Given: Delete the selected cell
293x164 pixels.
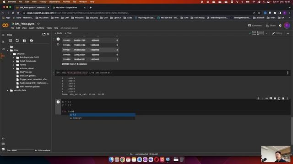Looking at the screenshot, I should 283,98.
